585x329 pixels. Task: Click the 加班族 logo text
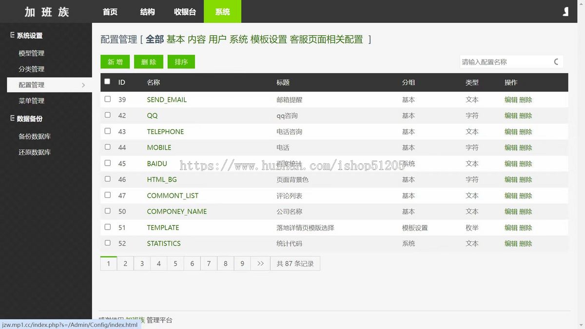47,12
